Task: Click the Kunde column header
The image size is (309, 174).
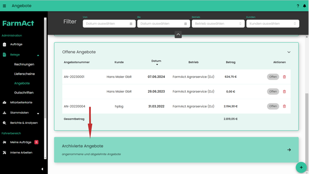Action: coord(119,62)
